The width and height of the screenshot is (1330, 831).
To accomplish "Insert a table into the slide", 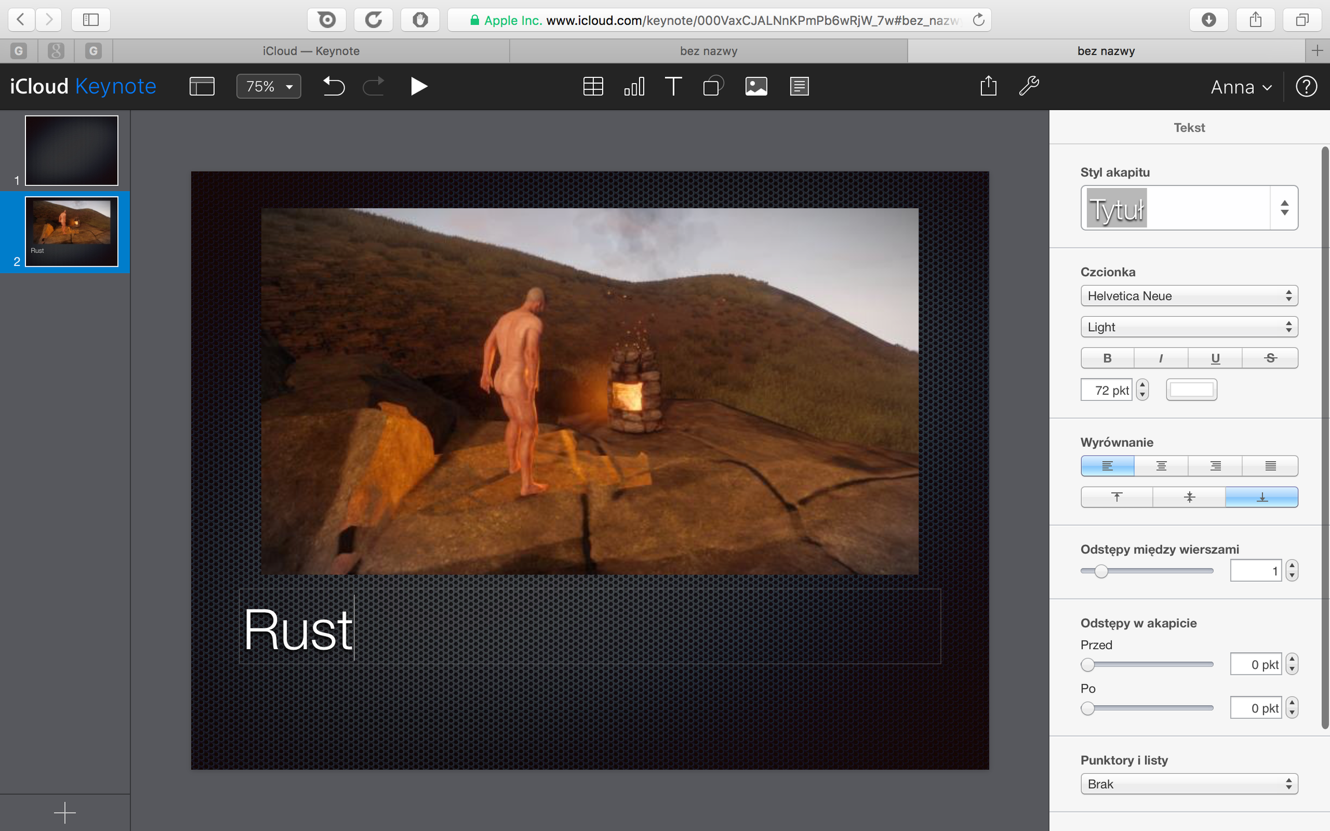I will [x=593, y=87].
